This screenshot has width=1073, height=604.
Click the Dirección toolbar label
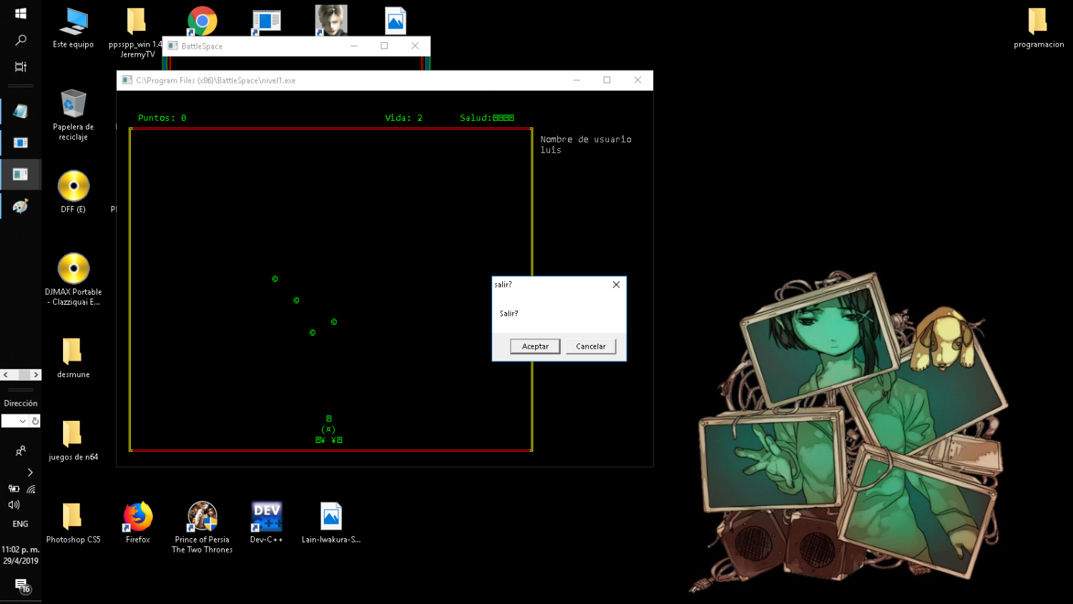(x=21, y=404)
